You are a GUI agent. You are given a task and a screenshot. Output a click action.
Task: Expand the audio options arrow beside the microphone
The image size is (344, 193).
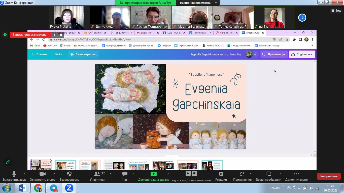coord(24,174)
